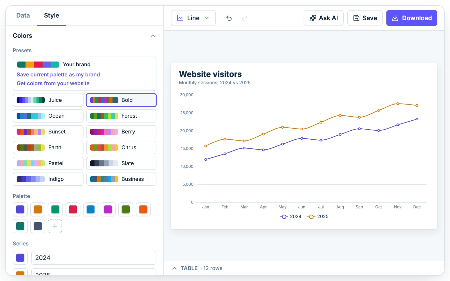The height and width of the screenshot is (281, 450).
Task: Click Save current palette as my brand
Action: [58, 74]
